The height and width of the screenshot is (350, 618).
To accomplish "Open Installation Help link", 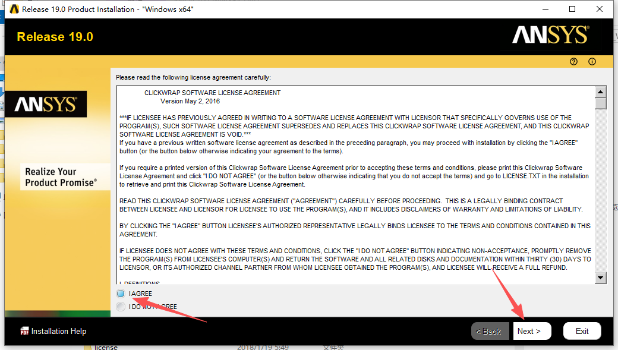I will click(59, 332).
